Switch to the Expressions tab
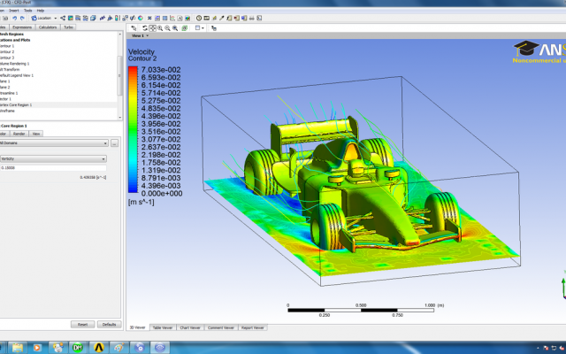The width and height of the screenshot is (566, 354). (22, 27)
